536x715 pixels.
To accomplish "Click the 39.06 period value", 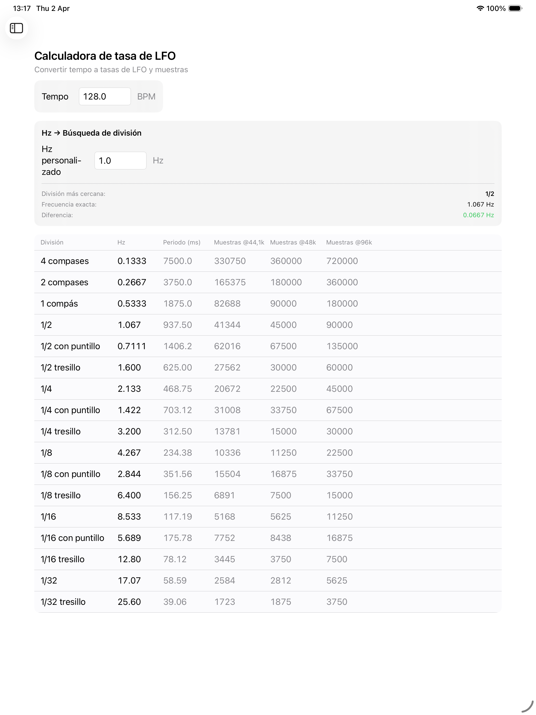I will 175,602.
